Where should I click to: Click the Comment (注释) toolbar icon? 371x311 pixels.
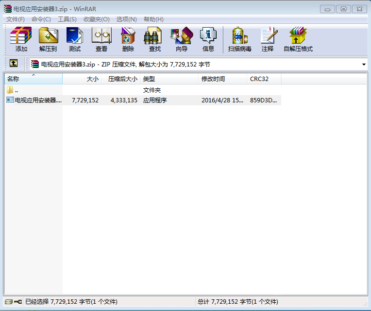[x=269, y=35]
